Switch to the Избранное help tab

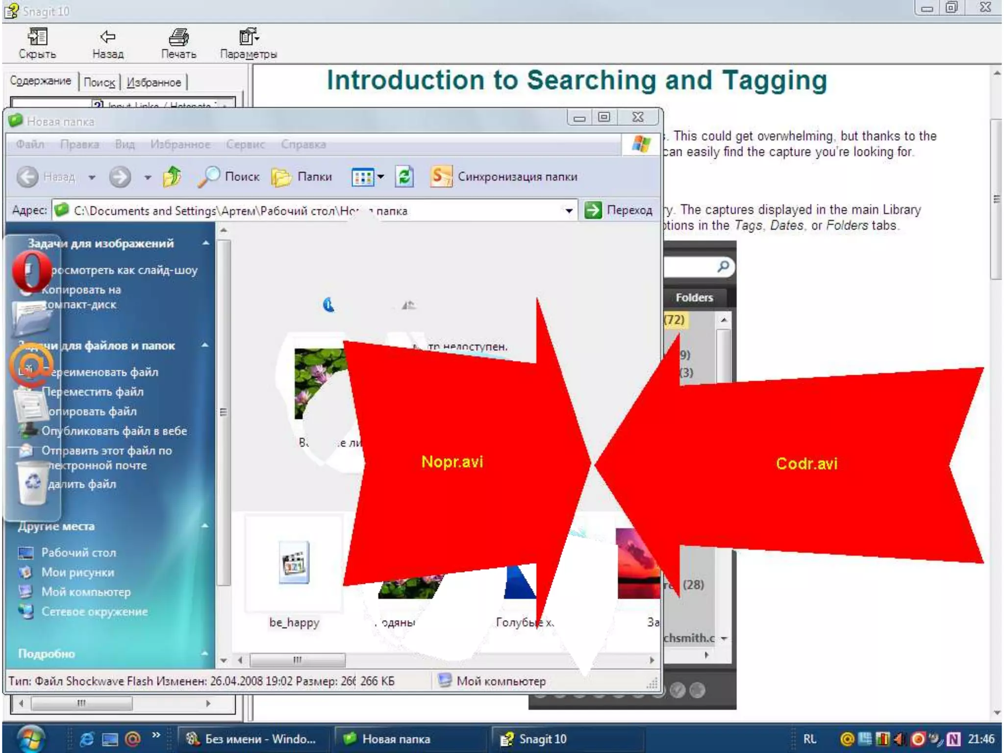click(x=153, y=82)
